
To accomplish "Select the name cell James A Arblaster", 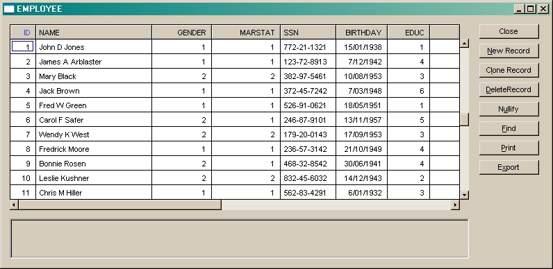I will (x=94, y=62).
